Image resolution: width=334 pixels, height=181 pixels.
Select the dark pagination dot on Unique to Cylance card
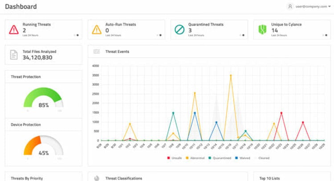coord(326,35)
